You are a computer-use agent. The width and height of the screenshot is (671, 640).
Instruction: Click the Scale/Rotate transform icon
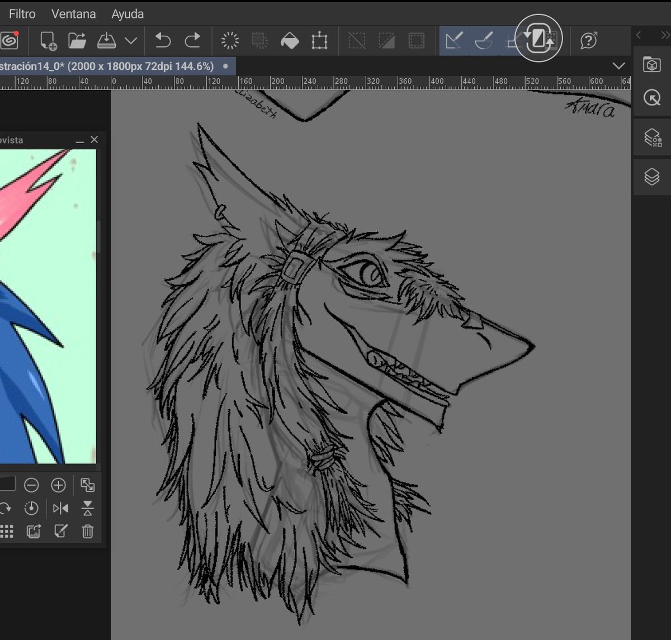(x=319, y=41)
